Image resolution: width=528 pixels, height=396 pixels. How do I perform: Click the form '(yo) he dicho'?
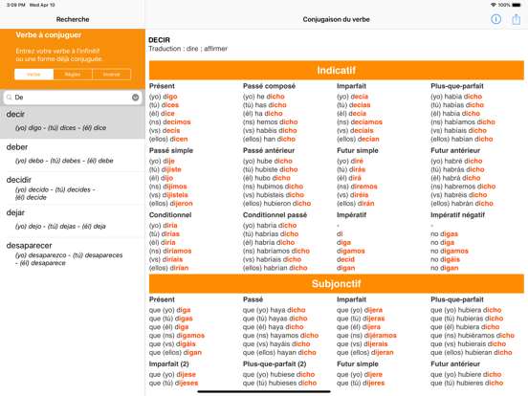(x=264, y=97)
